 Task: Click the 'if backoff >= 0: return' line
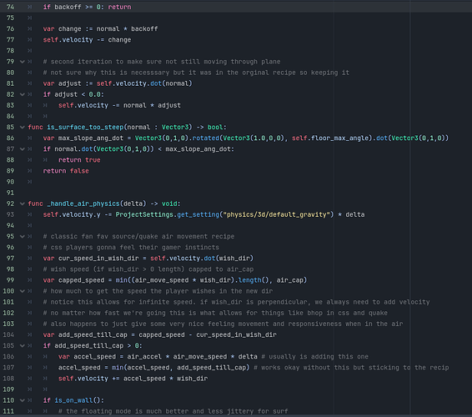pyautogui.click(x=87, y=7)
